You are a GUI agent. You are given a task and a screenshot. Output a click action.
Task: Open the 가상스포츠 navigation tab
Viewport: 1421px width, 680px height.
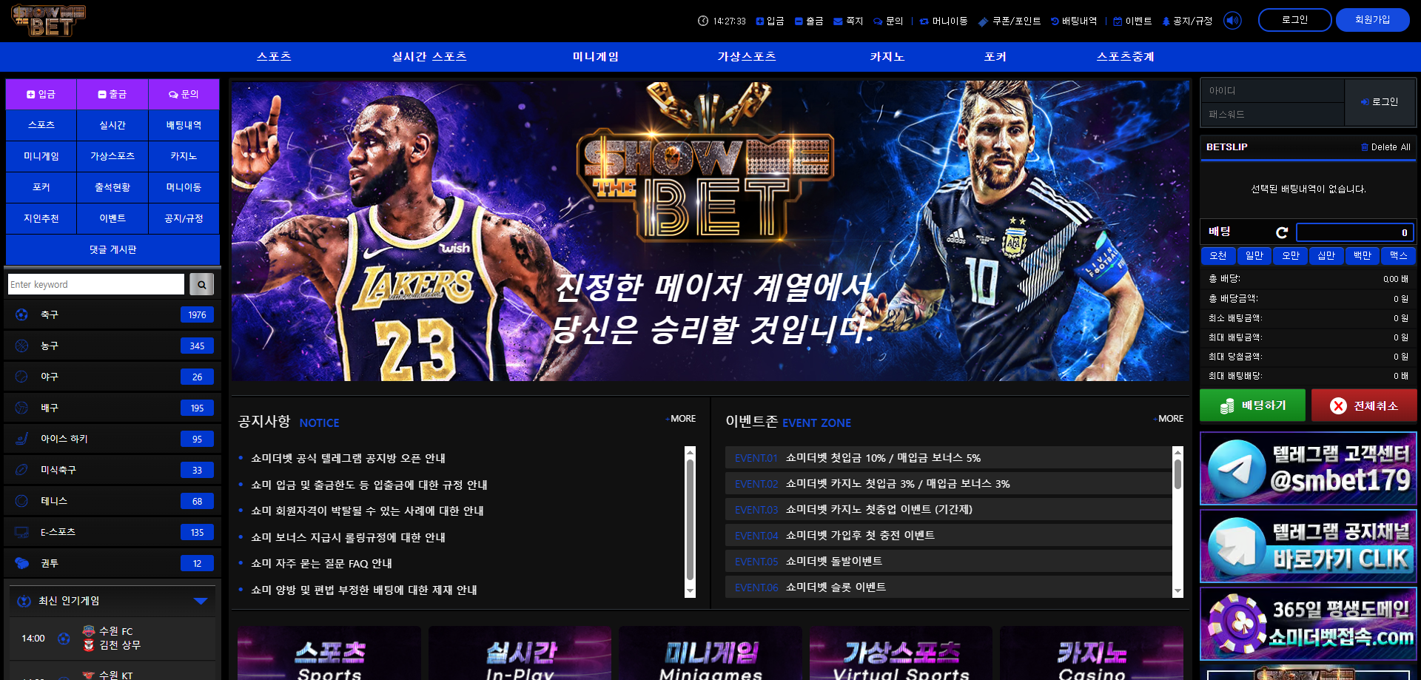coord(747,57)
